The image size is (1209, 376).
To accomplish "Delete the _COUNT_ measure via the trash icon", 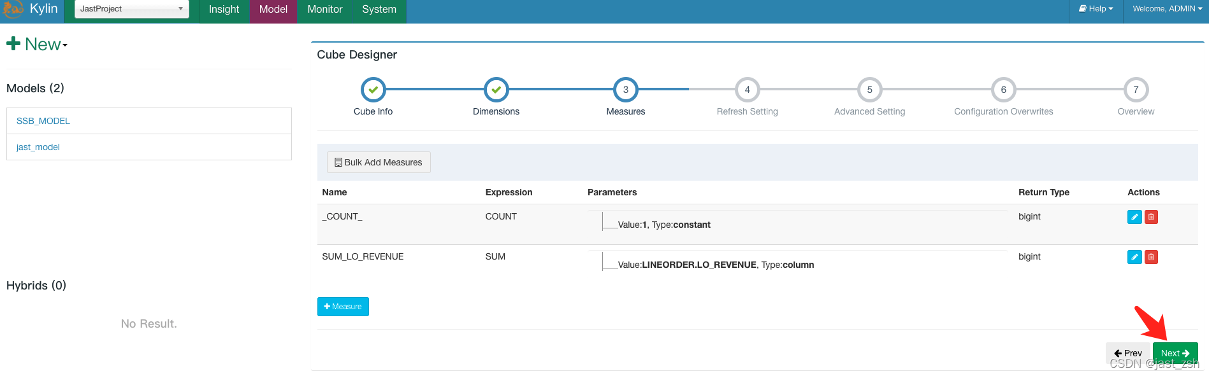I will coord(1151,217).
